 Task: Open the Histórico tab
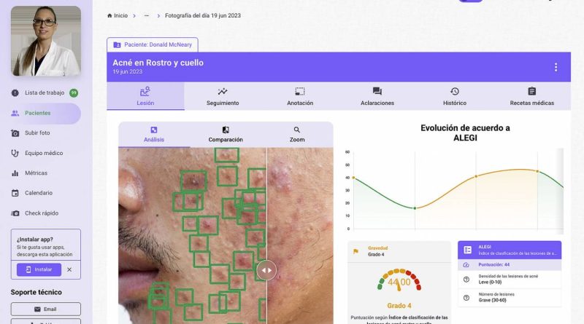click(454, 96)
